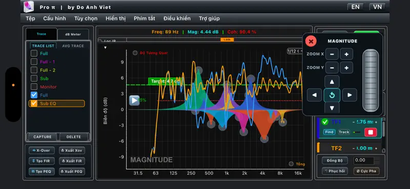The width and height of the screenshot is (410, 189).
Task: Click the small white triangle at graph's top-left corner
Action: (x=106, y=48)
